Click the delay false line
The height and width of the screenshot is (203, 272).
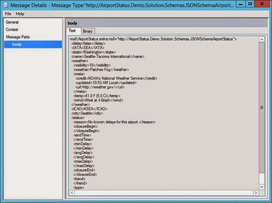pyautogui.click(x=88, y=43)
